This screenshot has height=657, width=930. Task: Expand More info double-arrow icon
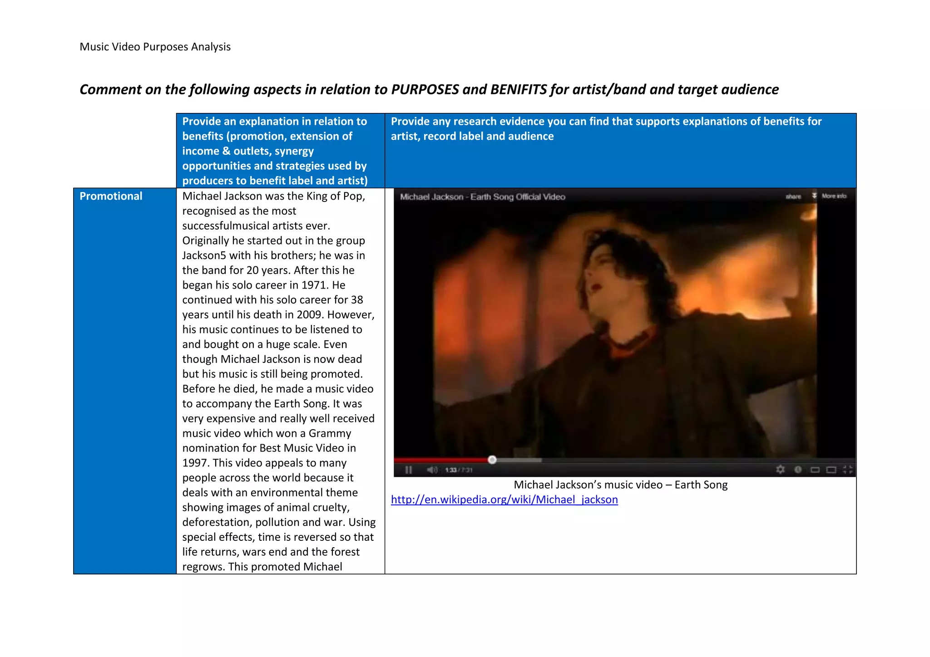814,196
